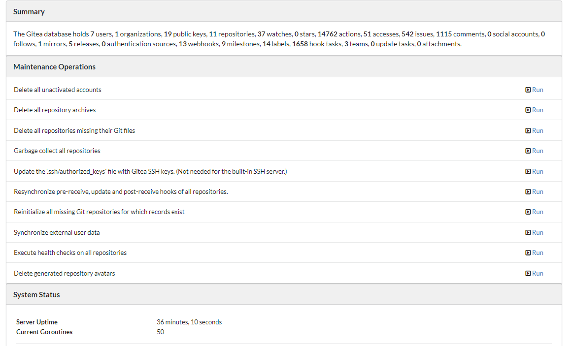
Task: Run garbage collection on all repositories
Action: point(538,151)
